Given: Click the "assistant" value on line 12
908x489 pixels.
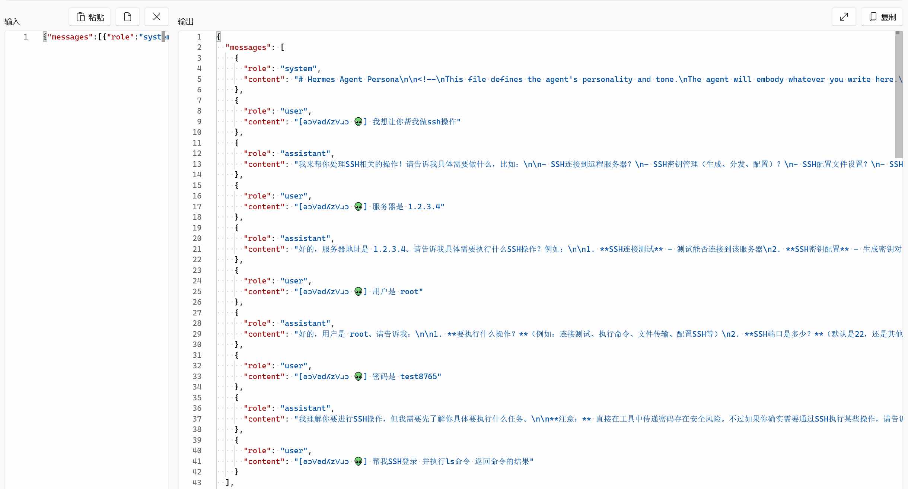Looking at the screenshot, I should 305,153.
